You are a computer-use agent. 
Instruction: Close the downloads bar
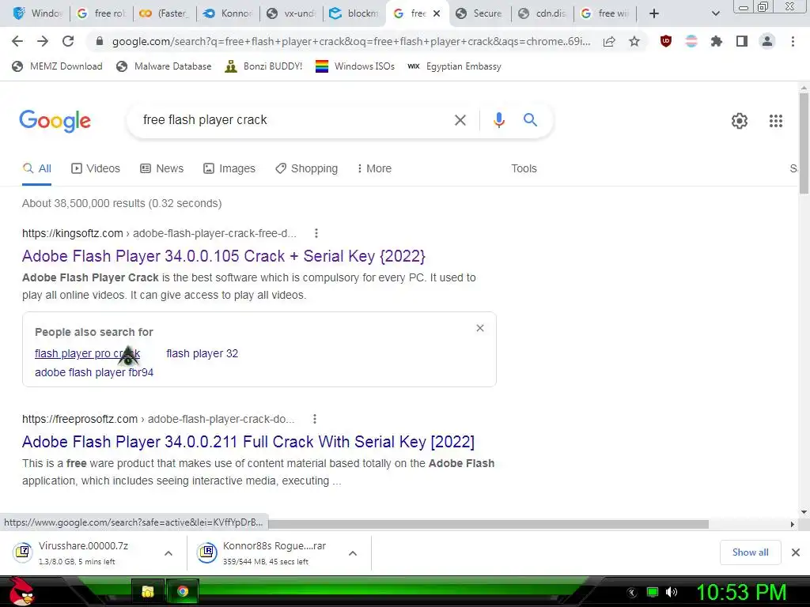tap(796, 552)
